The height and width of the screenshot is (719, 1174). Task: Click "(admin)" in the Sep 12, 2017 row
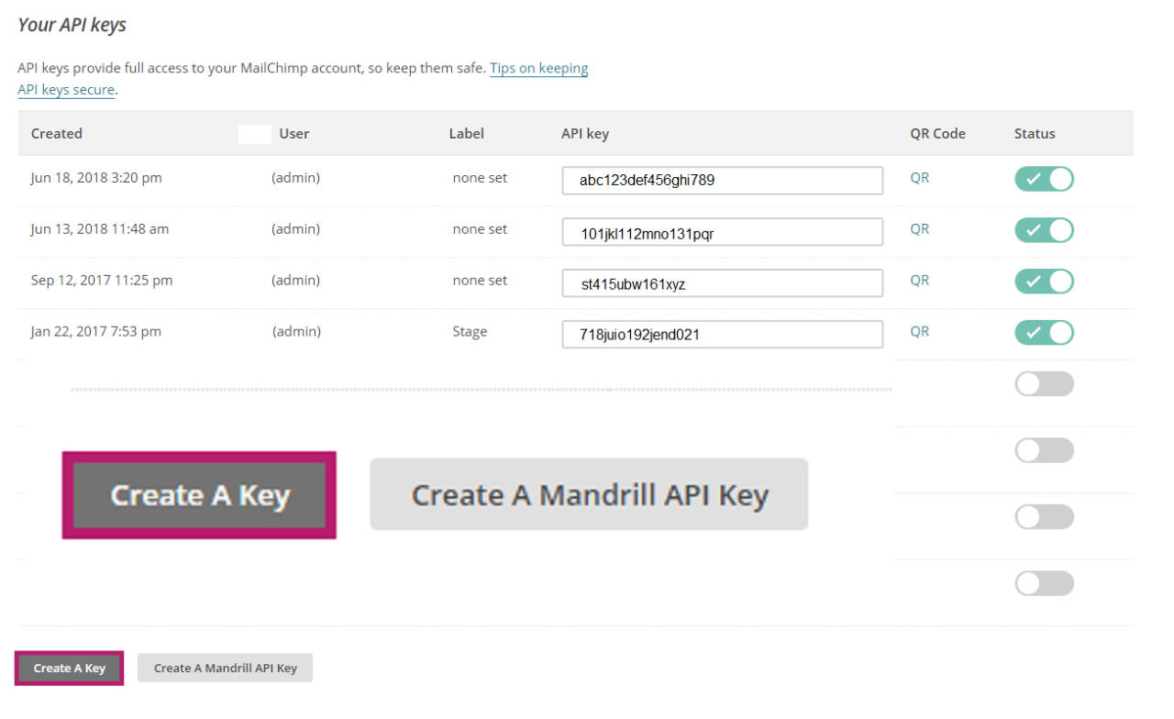click(x=295, y=281)
